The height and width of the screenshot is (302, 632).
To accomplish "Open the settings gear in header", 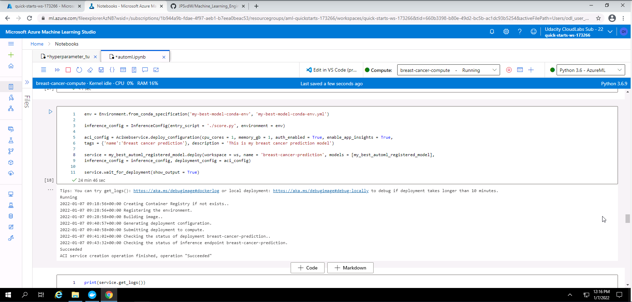I will coord(506,32).
